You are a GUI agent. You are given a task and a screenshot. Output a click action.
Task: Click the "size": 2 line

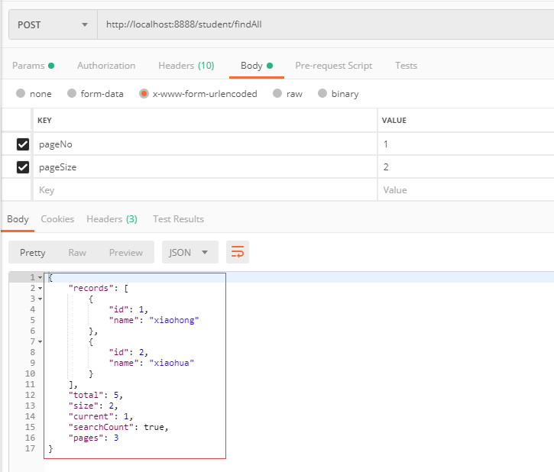(x=93, y=406)
